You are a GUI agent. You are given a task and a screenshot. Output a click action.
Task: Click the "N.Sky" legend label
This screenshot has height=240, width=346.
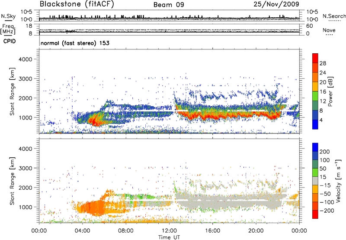[x=8, y=16]
